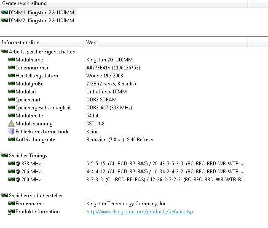268x228 pixels.
Task: Click the value 64 bit
Action: 92,116
